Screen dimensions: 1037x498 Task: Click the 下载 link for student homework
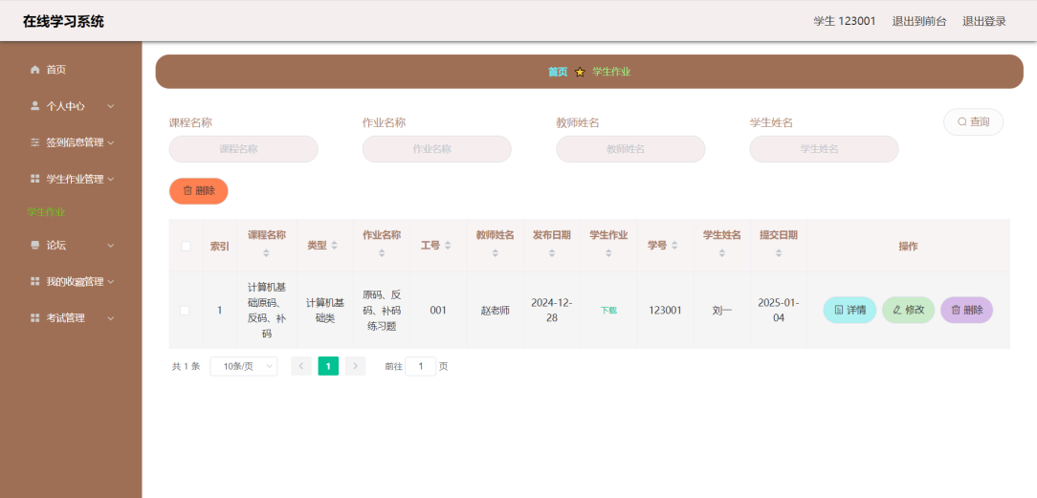[608, 311]
